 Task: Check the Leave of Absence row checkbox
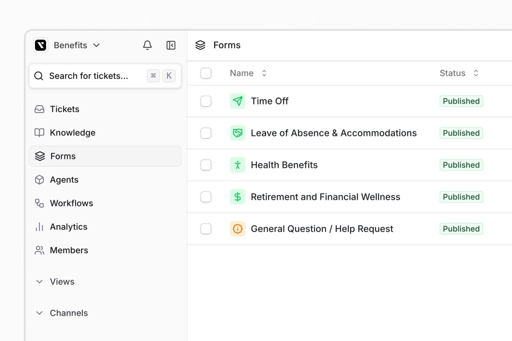[206, 133]
